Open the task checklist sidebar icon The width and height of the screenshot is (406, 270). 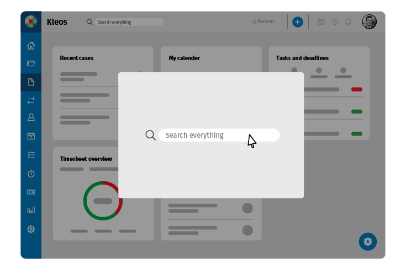pyautogui.click(x=31, y=155)
